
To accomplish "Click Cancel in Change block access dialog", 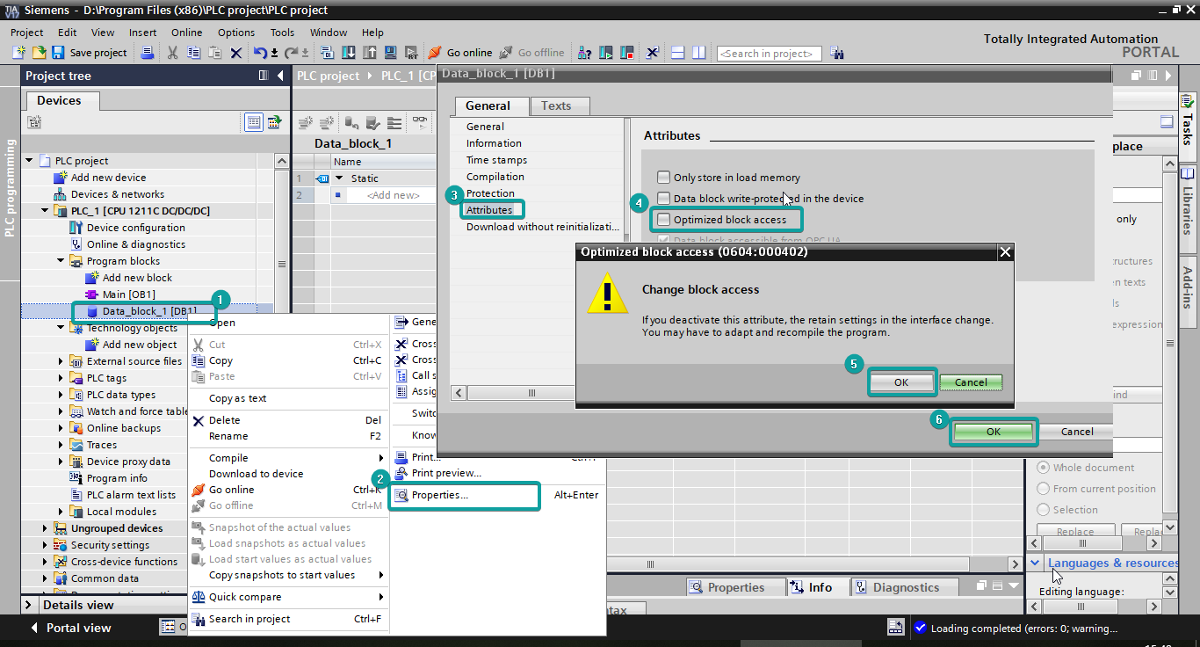I will (x=971, y=382).
